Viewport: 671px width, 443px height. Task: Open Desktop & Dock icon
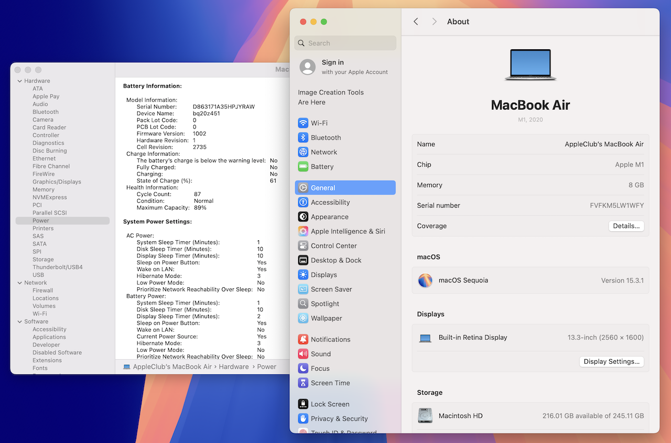[x=303, y=260]
